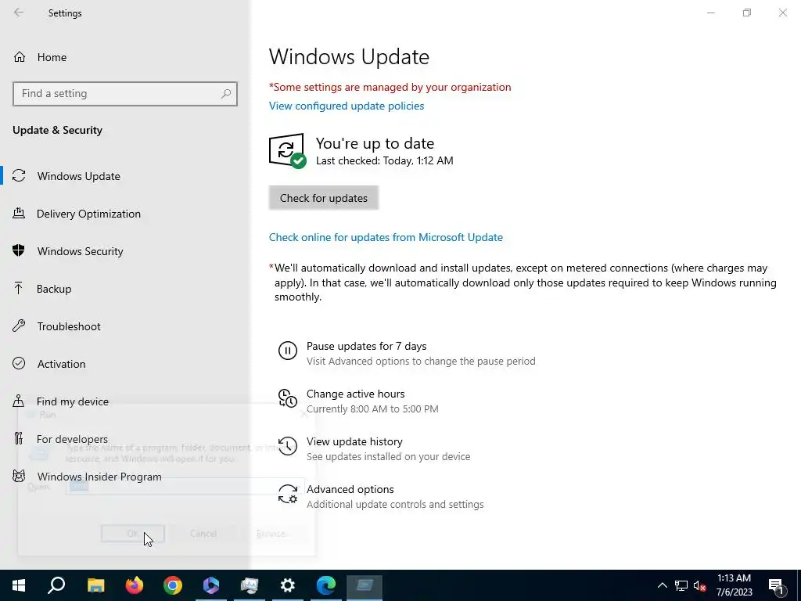The height and width of the screenshot is (601, 801).
Task: Click the Troubleshoot wrench icon
Action: (19, 326)
